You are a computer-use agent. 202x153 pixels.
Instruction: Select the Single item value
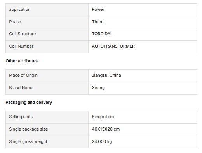[103, 117]
